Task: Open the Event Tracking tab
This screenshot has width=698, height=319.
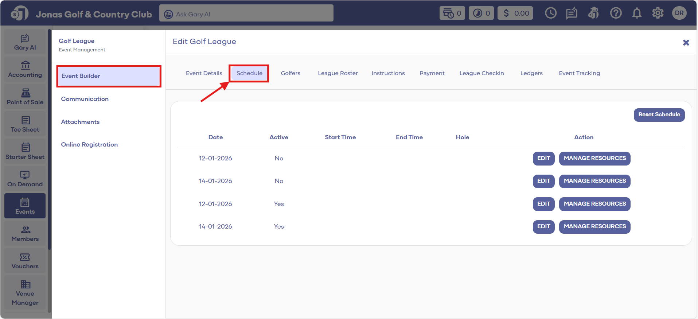Action: pyautogui.click(x=579, y=73)
